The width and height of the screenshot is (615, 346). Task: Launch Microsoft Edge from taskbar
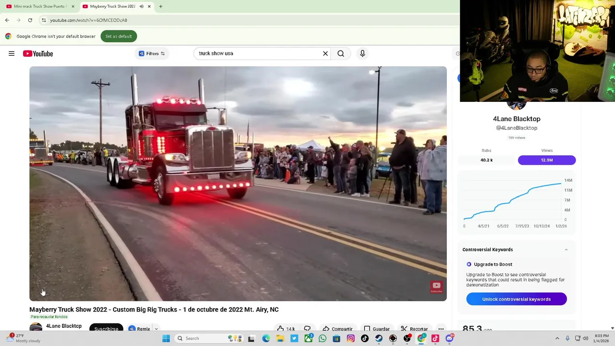point(266,338)
